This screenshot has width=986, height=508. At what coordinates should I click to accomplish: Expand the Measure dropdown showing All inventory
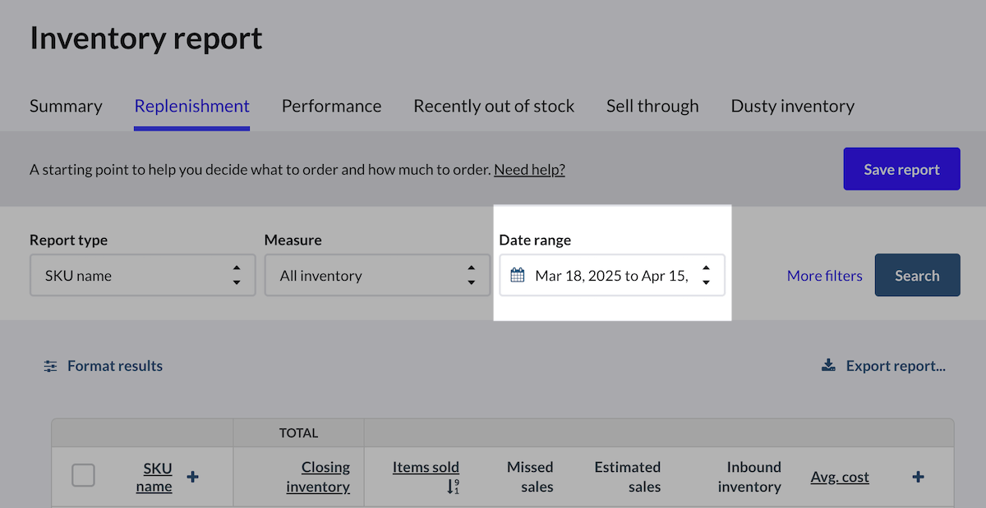click(x=377, y=276)
